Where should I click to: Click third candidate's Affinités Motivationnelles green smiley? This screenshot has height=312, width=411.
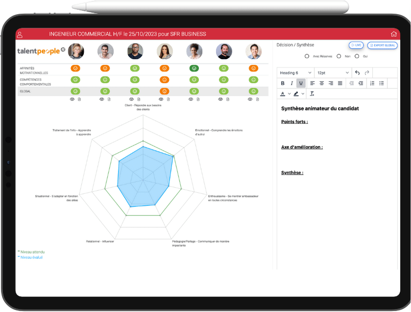click(x=135, y=68)
